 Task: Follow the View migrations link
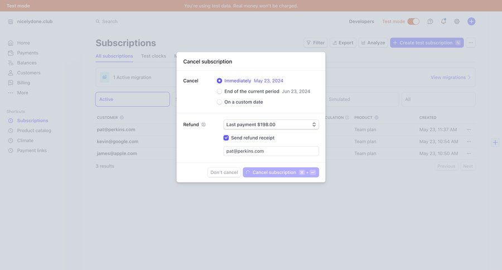450,78
